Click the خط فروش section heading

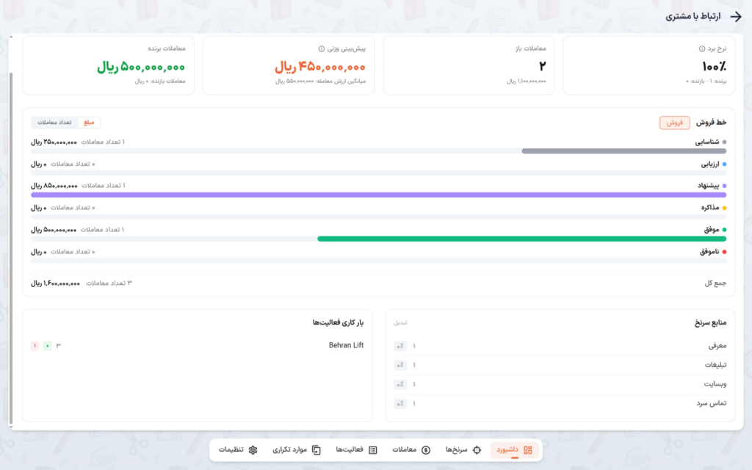coord(711,123)
